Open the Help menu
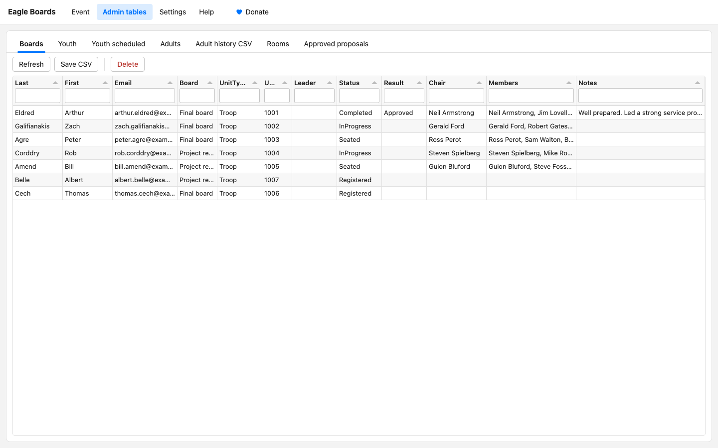Screen dimensions: 718x448 206,12
